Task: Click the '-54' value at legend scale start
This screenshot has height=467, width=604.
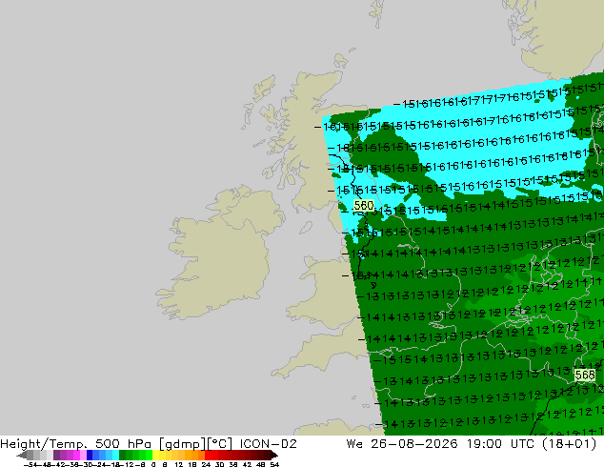Action: click(30, 465)
